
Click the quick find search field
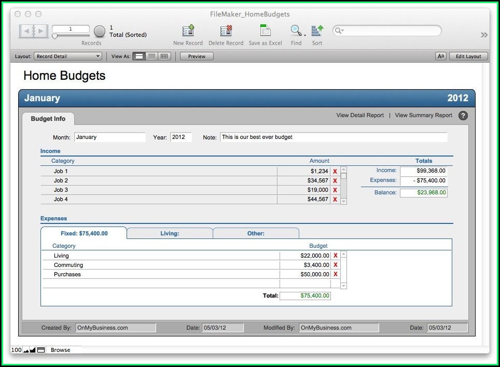[387, 31]
